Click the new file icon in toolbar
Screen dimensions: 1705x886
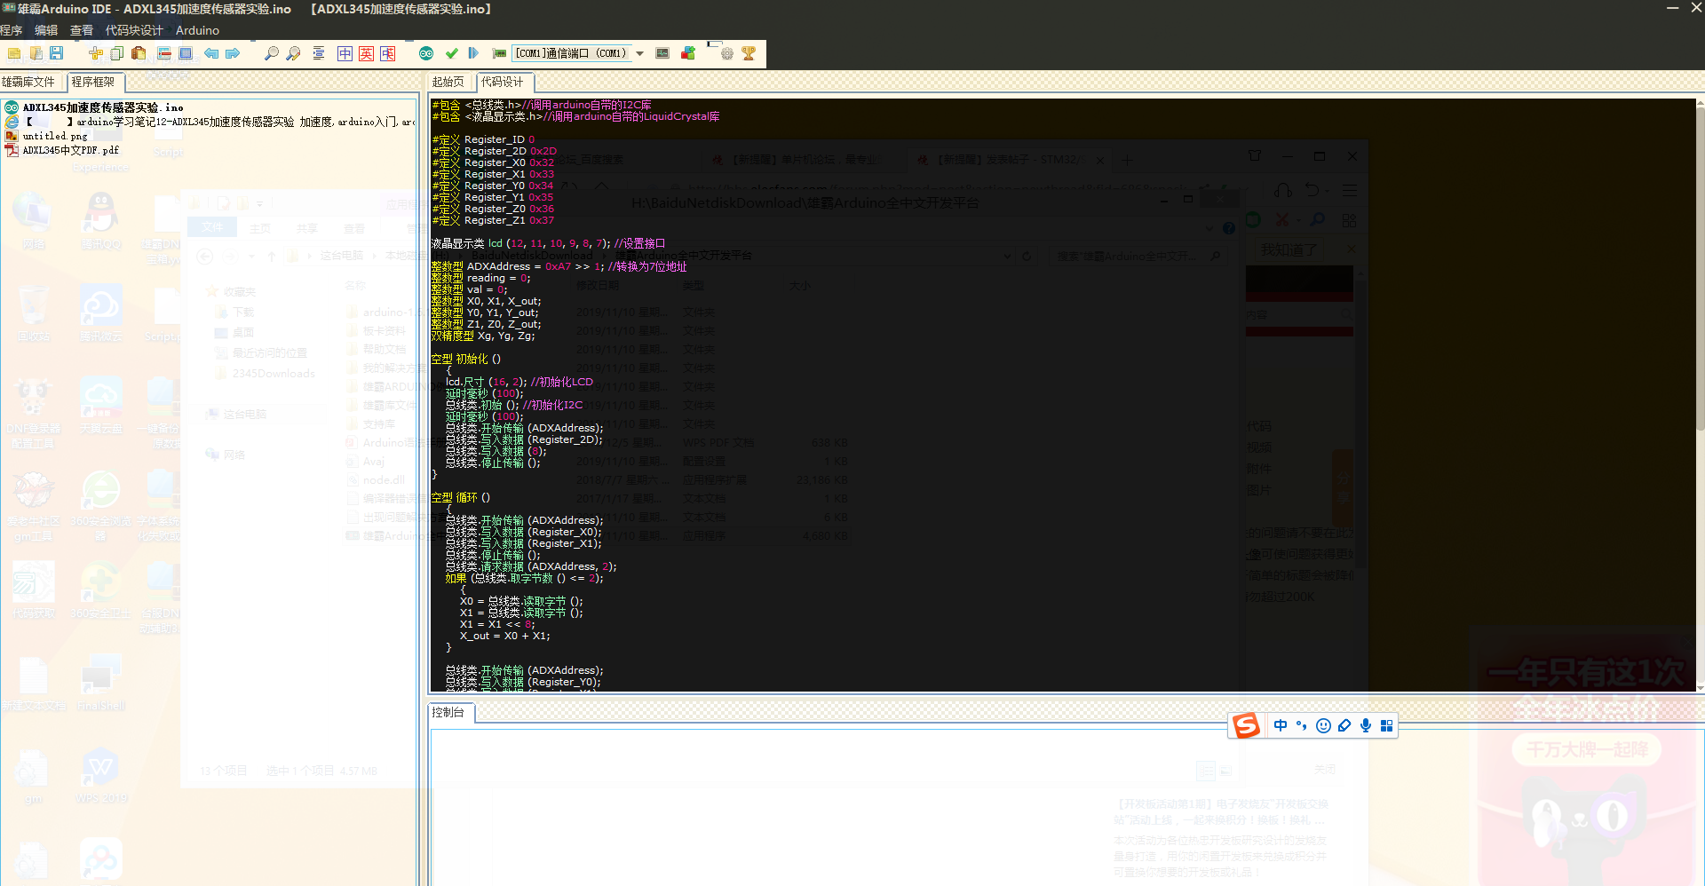[x=14, y=53]
